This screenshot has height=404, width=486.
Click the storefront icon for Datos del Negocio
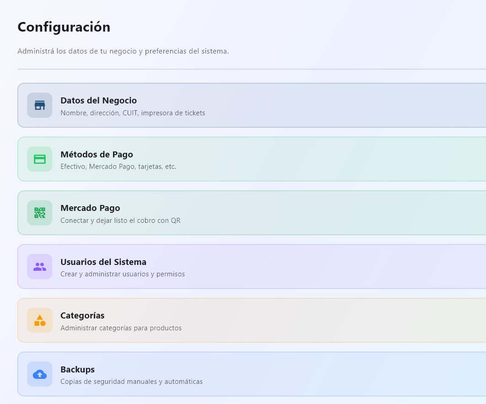point(40,105)
